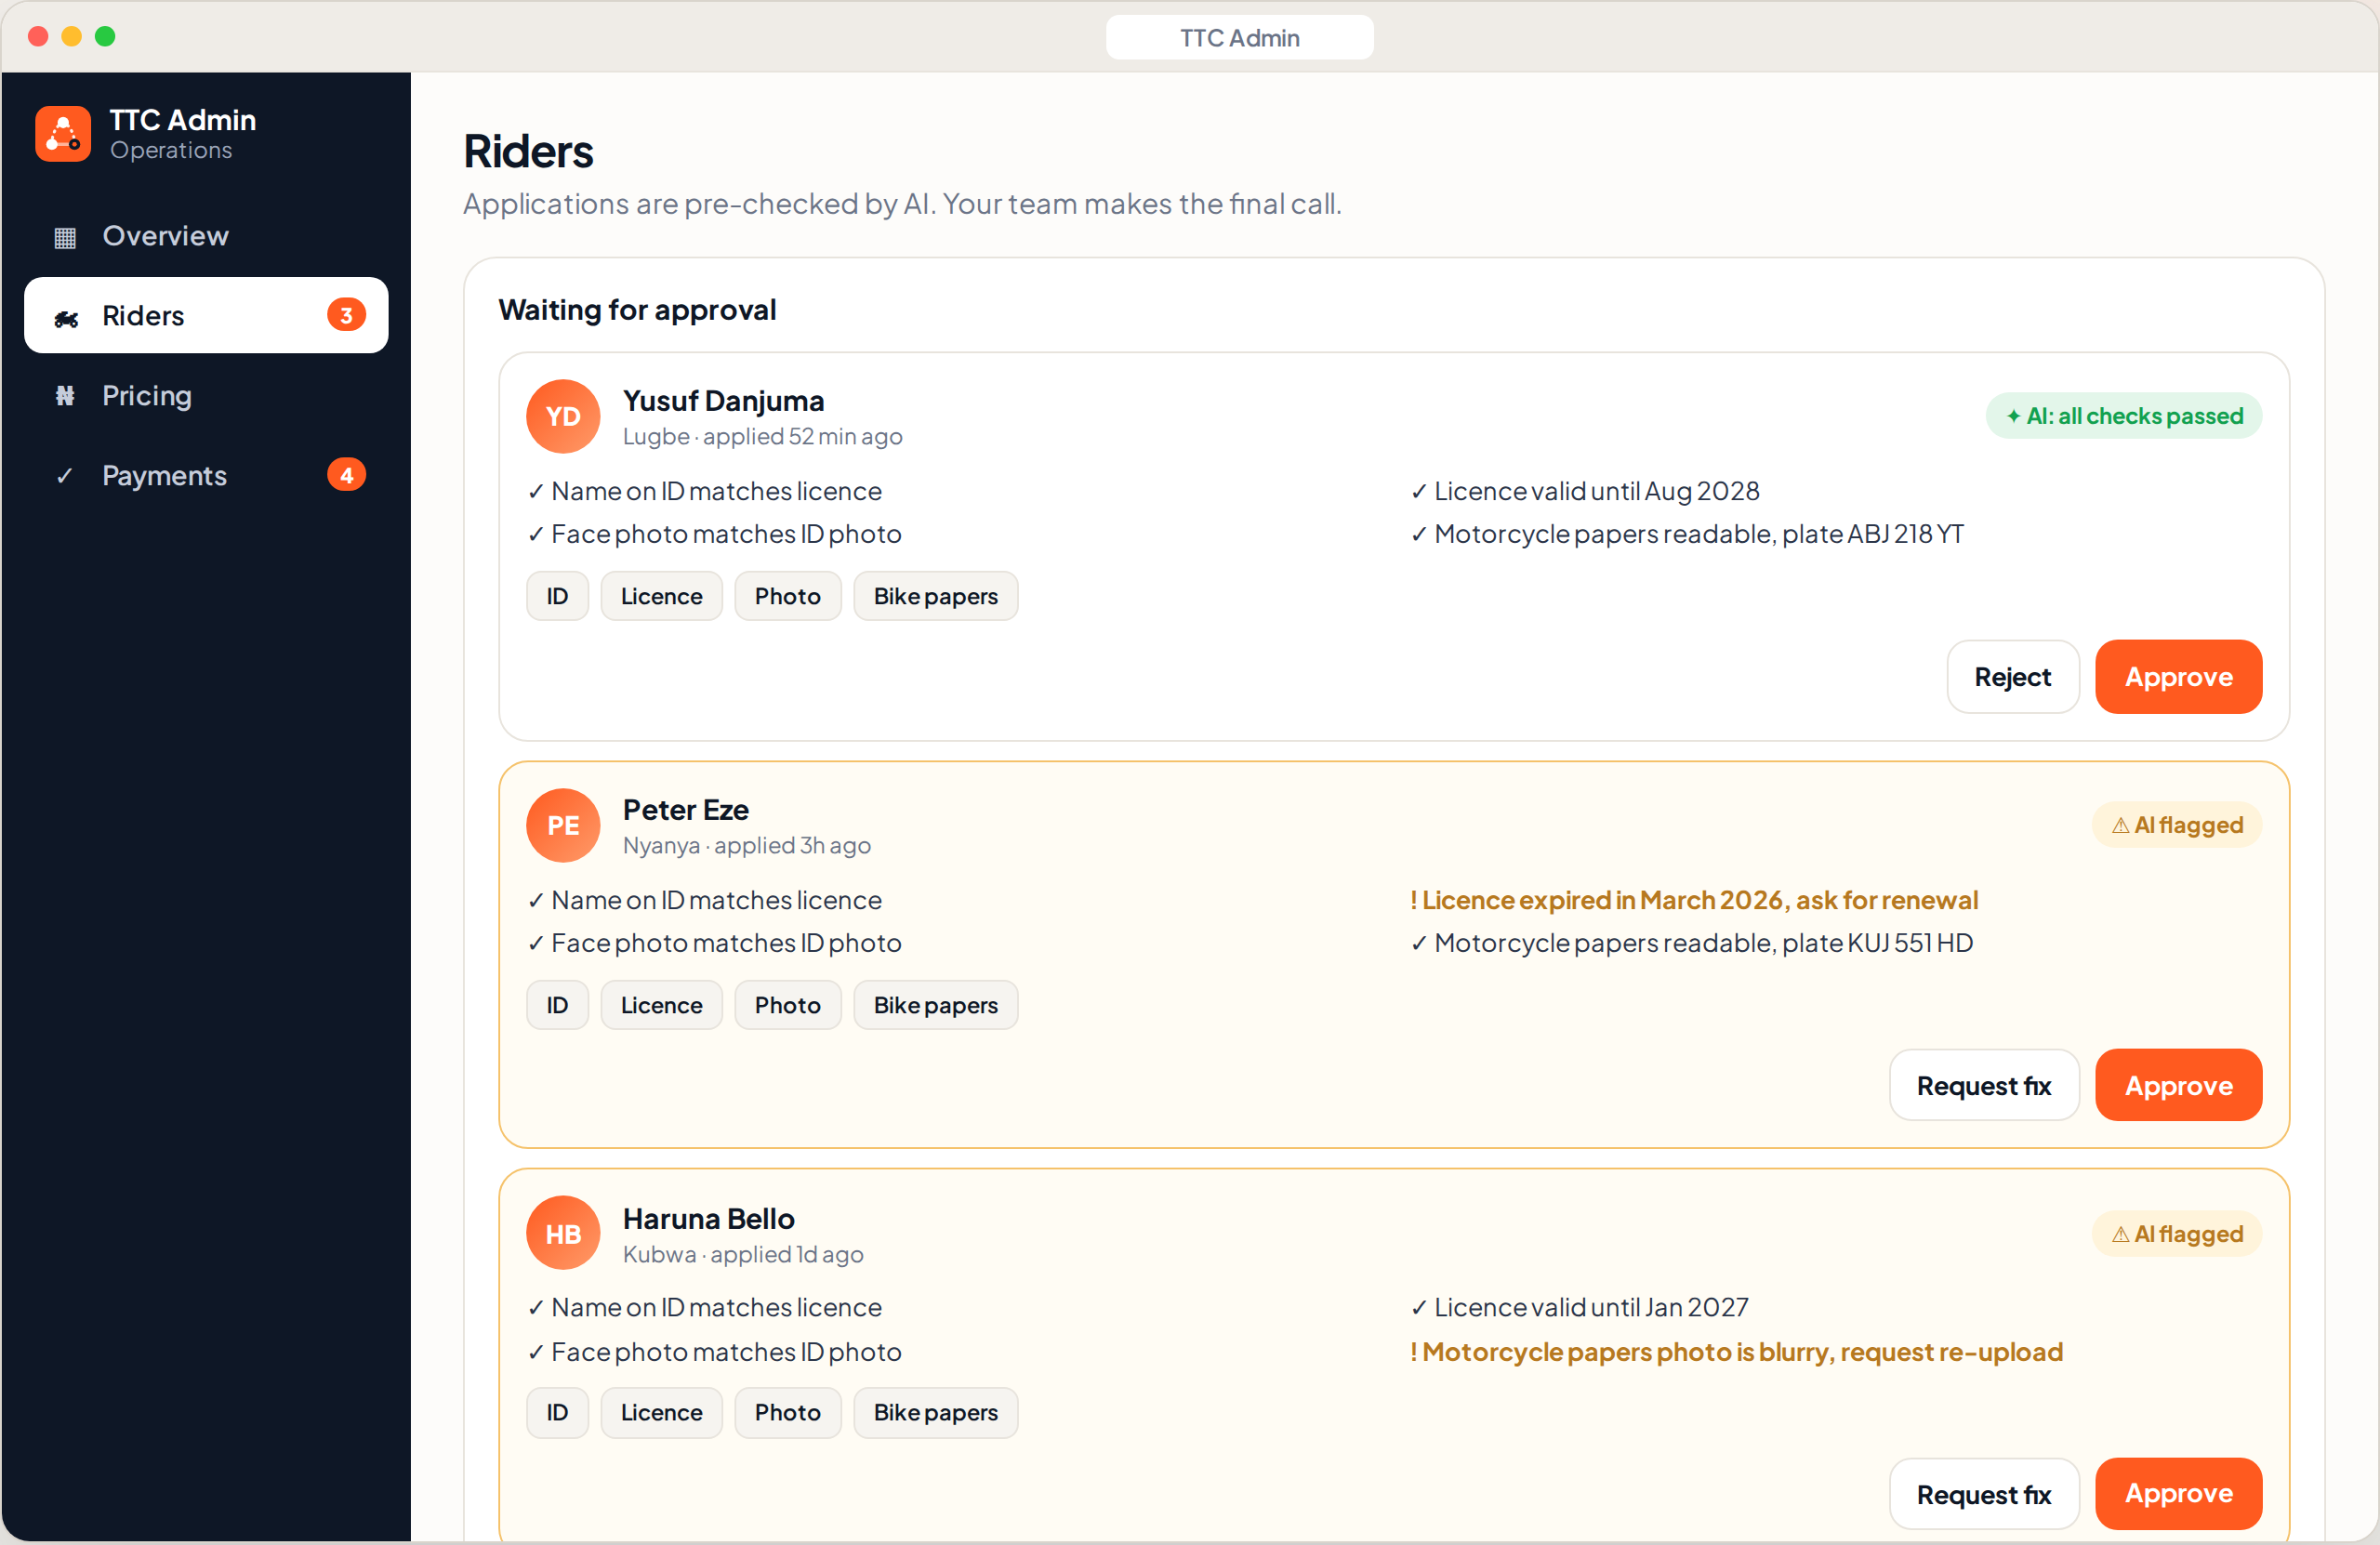Approve Peter Eze's application
2380x1545 pixels.
coord(2178,1085)
